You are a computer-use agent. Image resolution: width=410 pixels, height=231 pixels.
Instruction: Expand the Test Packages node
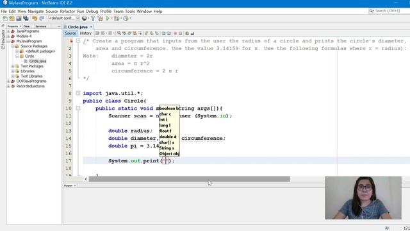13,66
